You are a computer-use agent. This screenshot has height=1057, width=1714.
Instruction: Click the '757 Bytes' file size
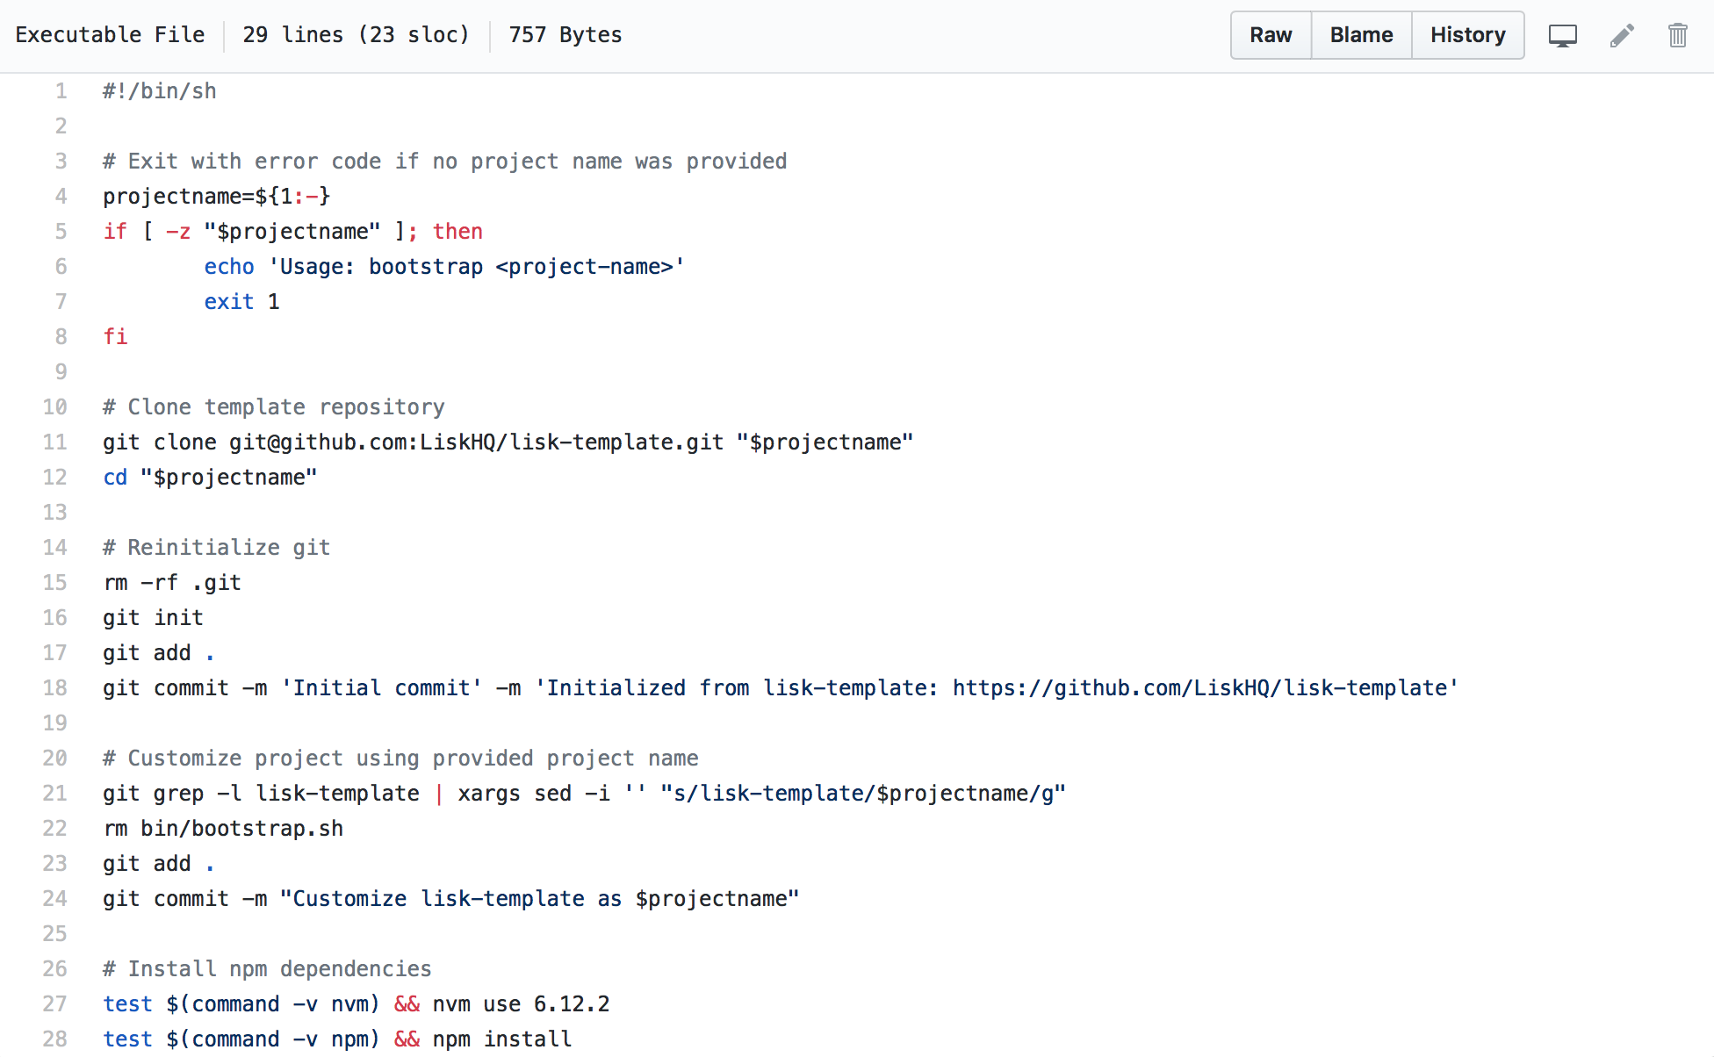565,35
